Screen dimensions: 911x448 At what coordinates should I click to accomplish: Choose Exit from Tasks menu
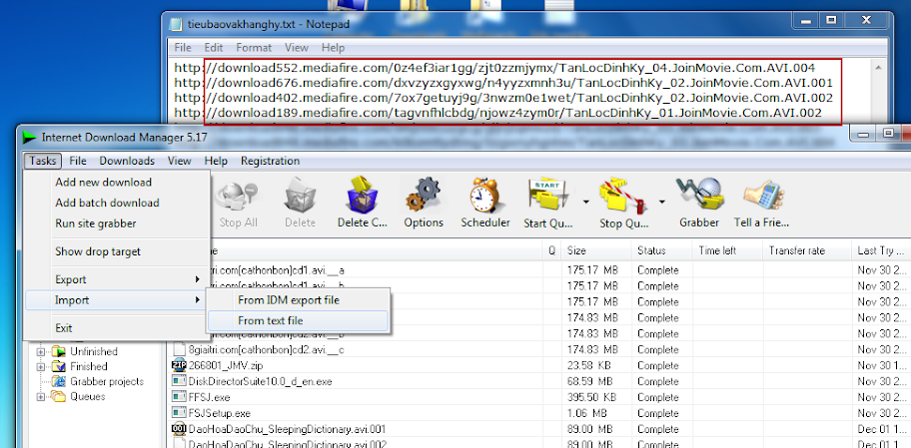coord(116,328)
